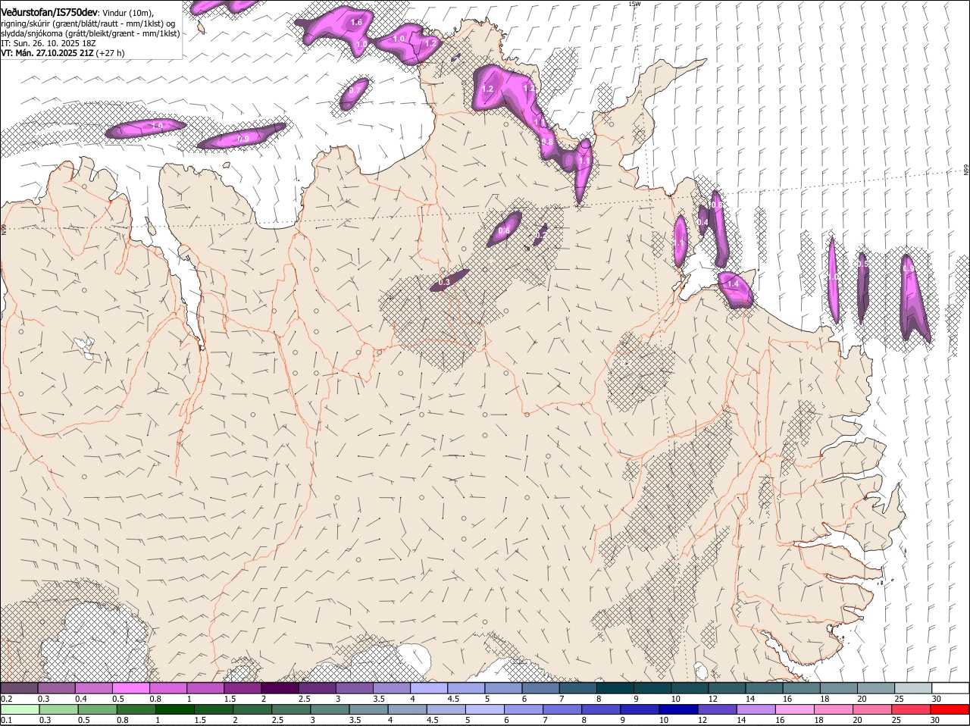Click the dark purple upper swatch at 2
This screenshot has height=726, width=970.
pyautogui.click(x=280, y=688)
